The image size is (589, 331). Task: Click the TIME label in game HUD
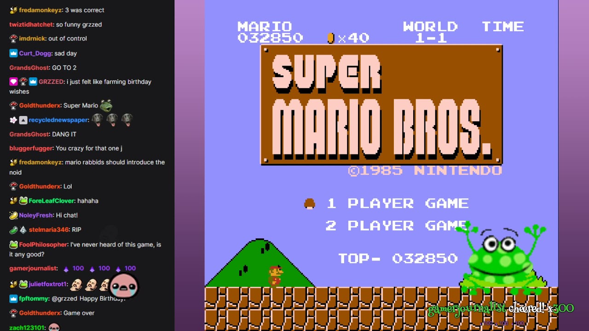pyautogui.click(x=503, y=27)
